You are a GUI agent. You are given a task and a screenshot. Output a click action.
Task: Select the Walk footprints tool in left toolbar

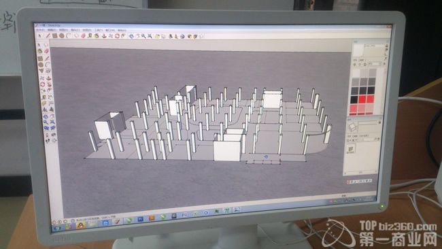(x=48, y=140)
